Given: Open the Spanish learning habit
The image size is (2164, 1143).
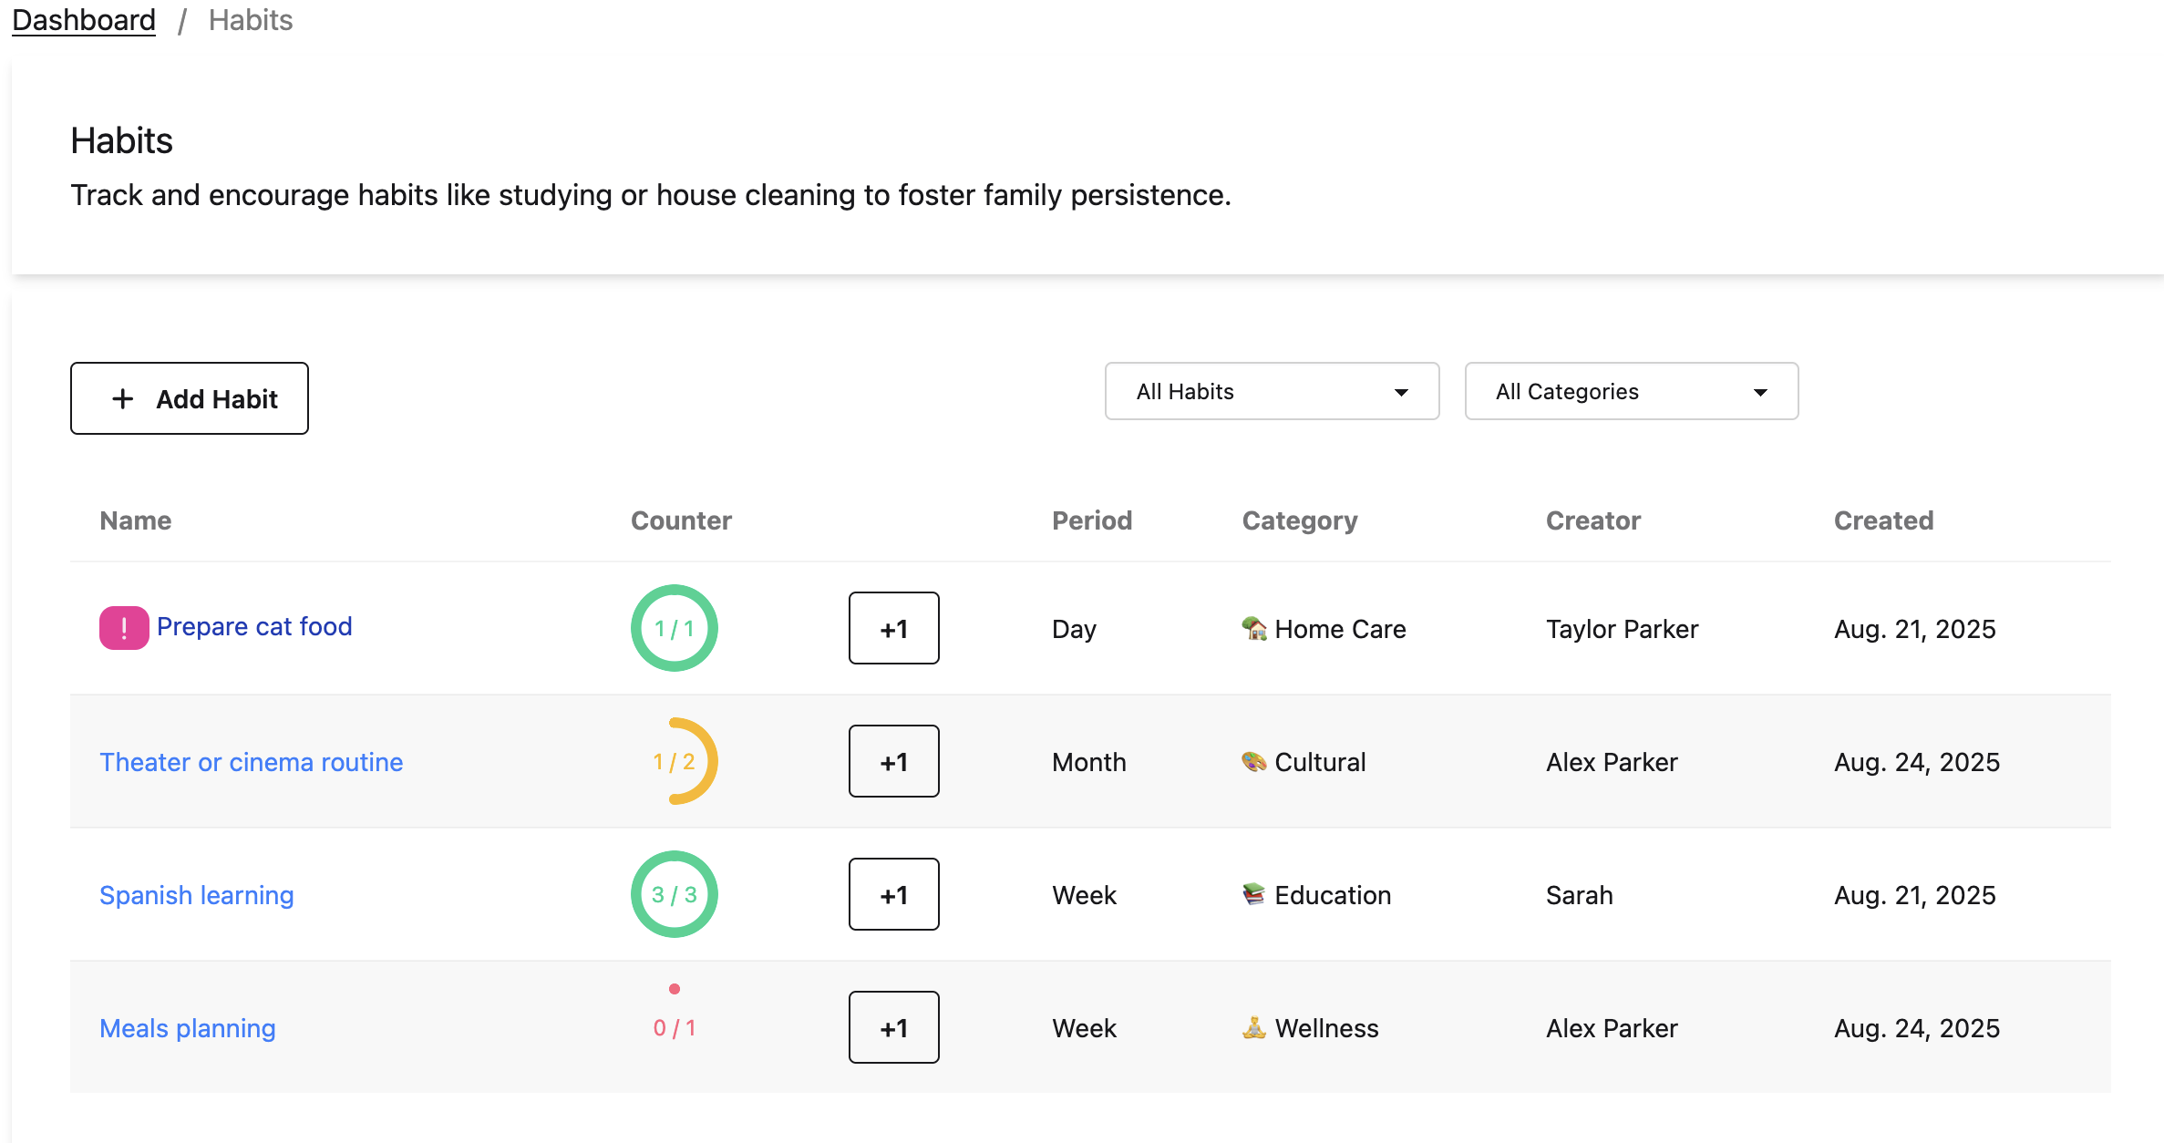Looking at the screenshot, I should point(197,895).
